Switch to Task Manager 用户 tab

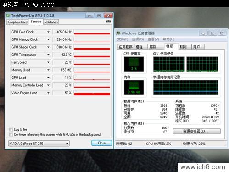pyautogui.click(x=198, y=47)
